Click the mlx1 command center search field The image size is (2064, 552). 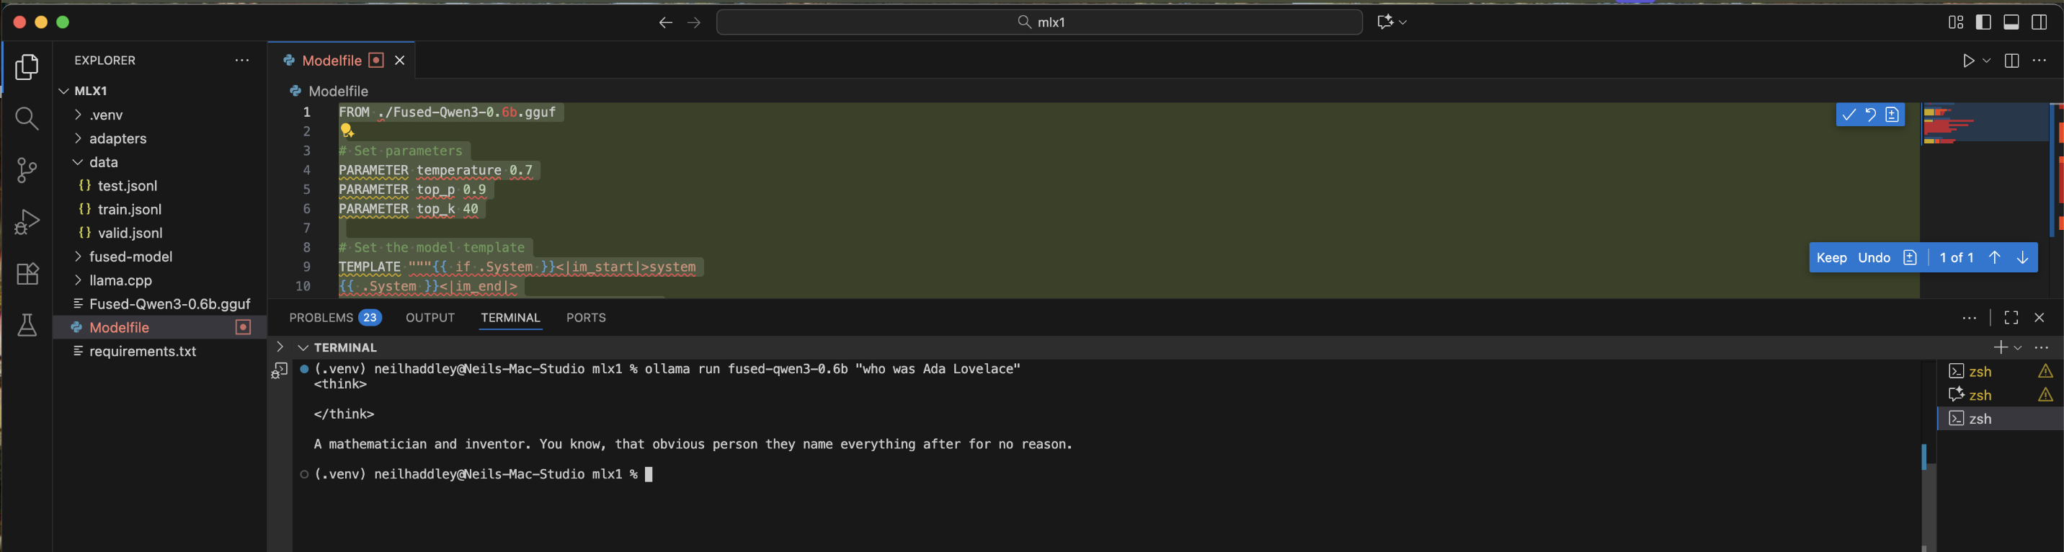1039,22
